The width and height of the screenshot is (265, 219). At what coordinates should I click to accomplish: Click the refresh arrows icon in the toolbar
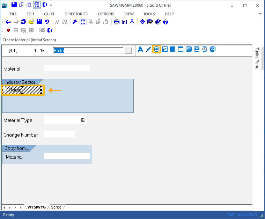tap(24, 22)
